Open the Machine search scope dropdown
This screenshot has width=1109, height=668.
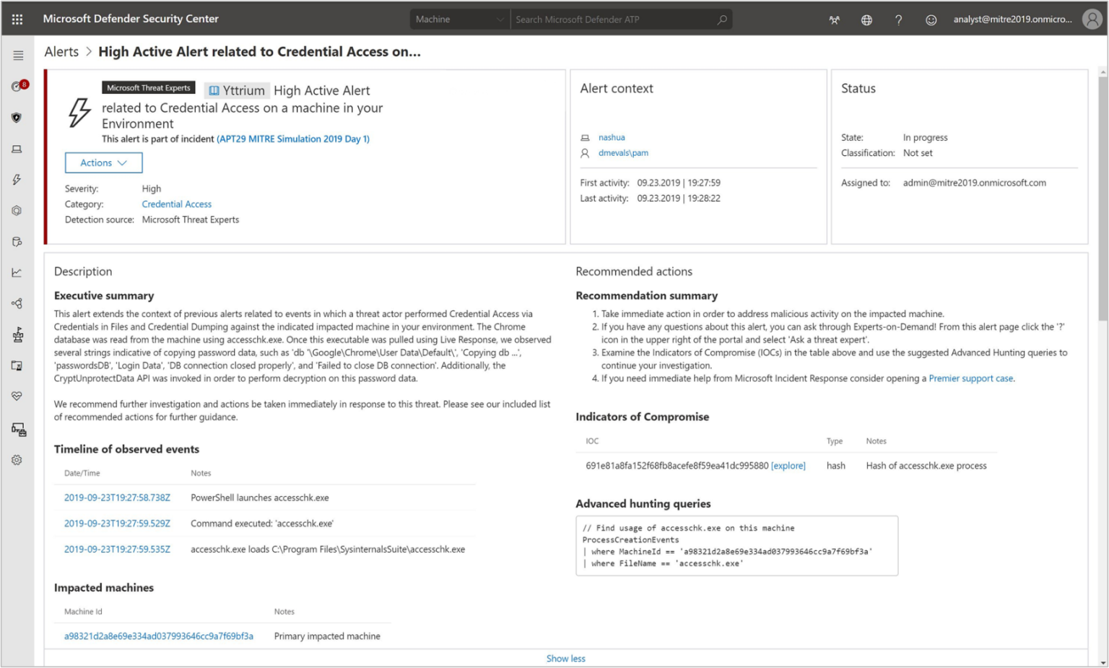click(459, 19)
